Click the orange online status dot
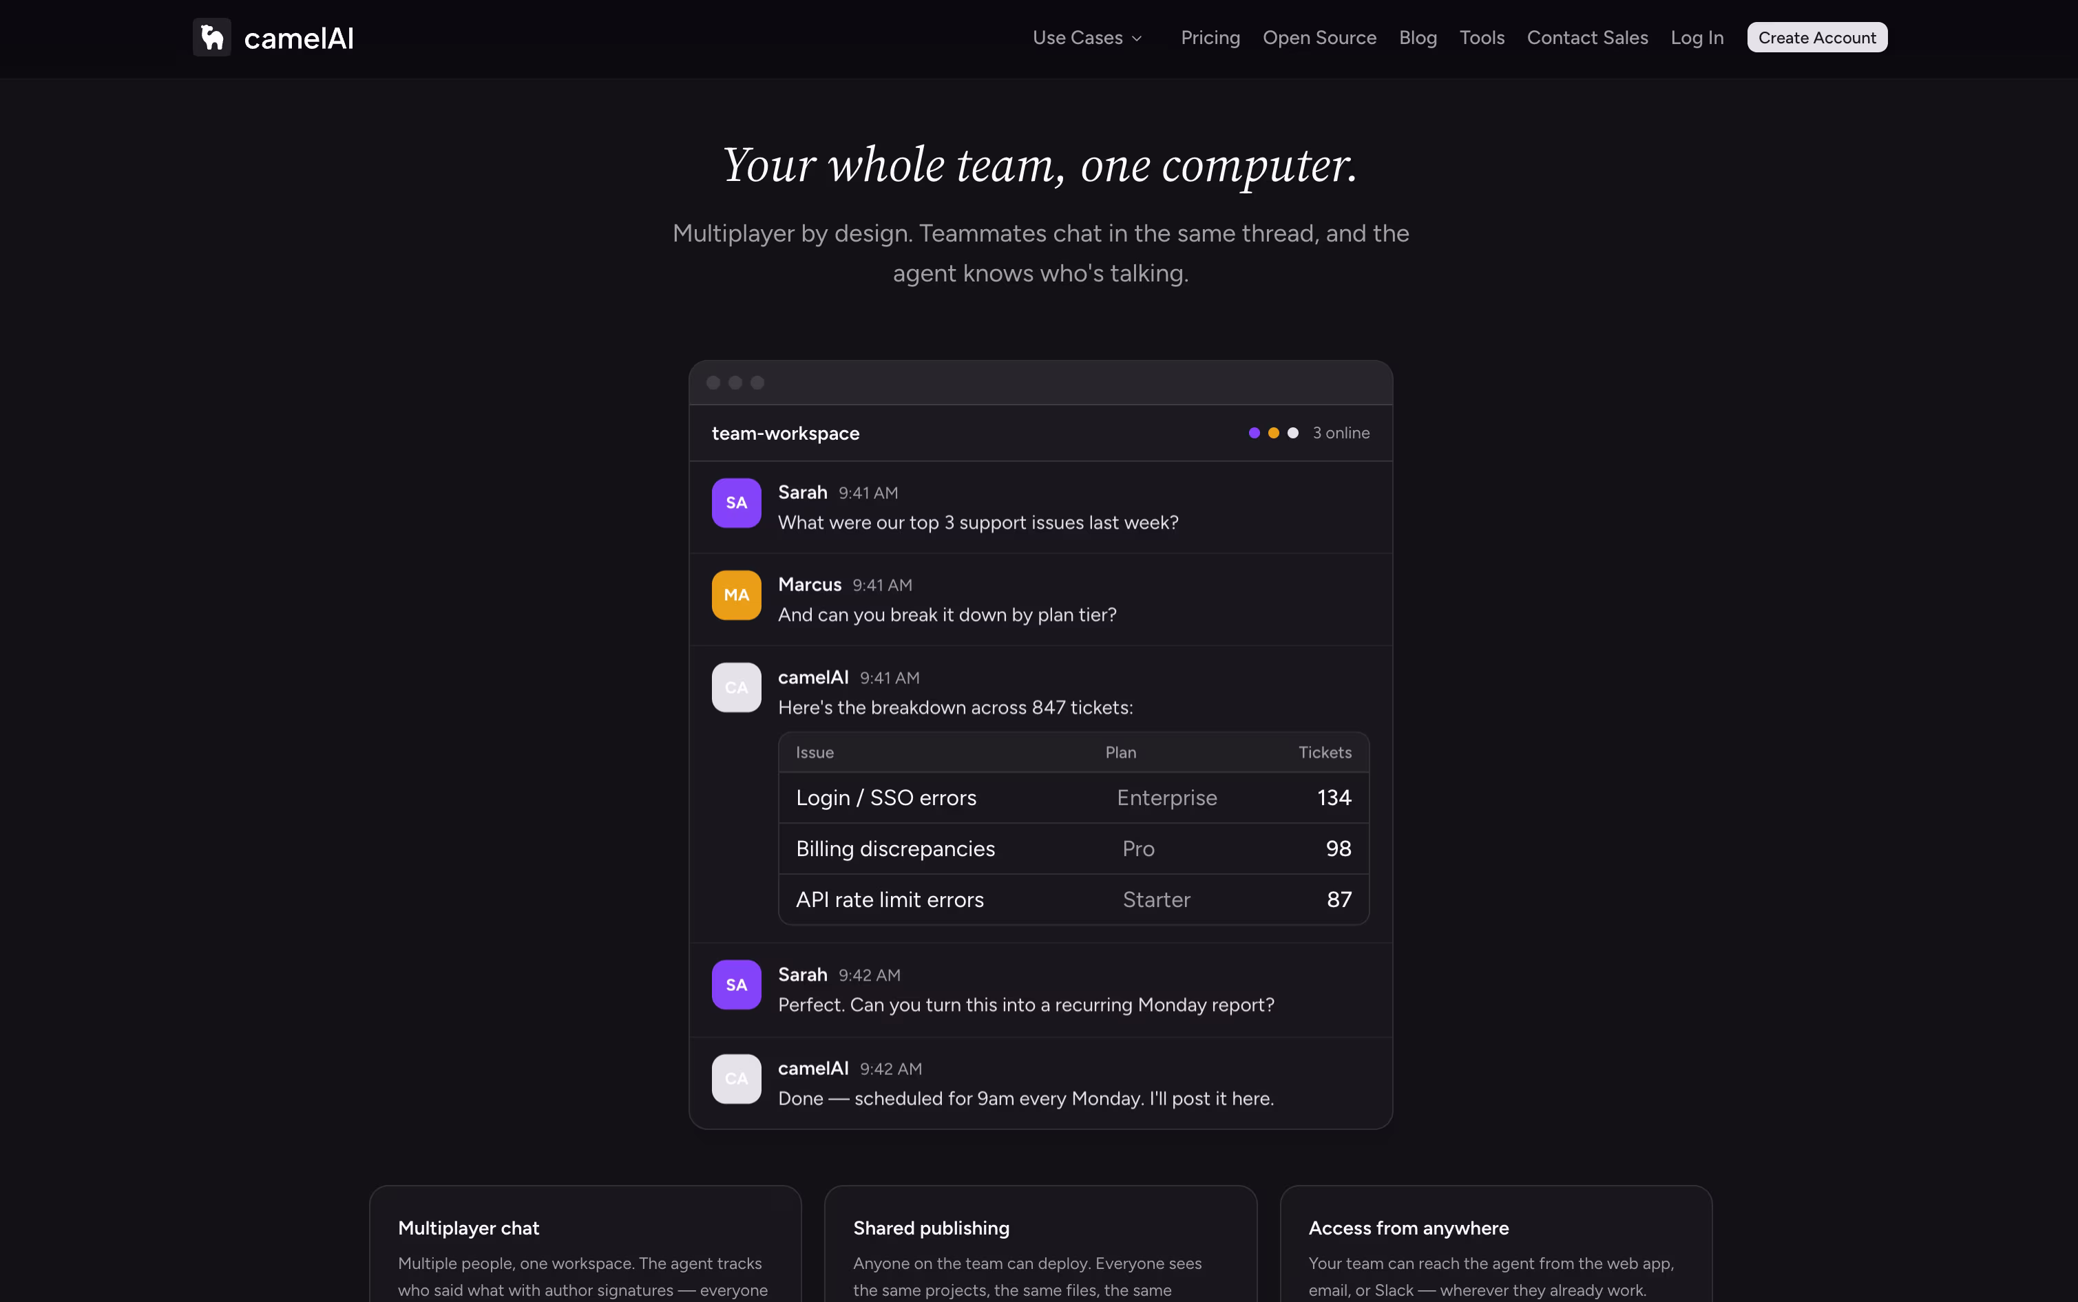2078x1302 pixels. click(x=1273, y=433)
